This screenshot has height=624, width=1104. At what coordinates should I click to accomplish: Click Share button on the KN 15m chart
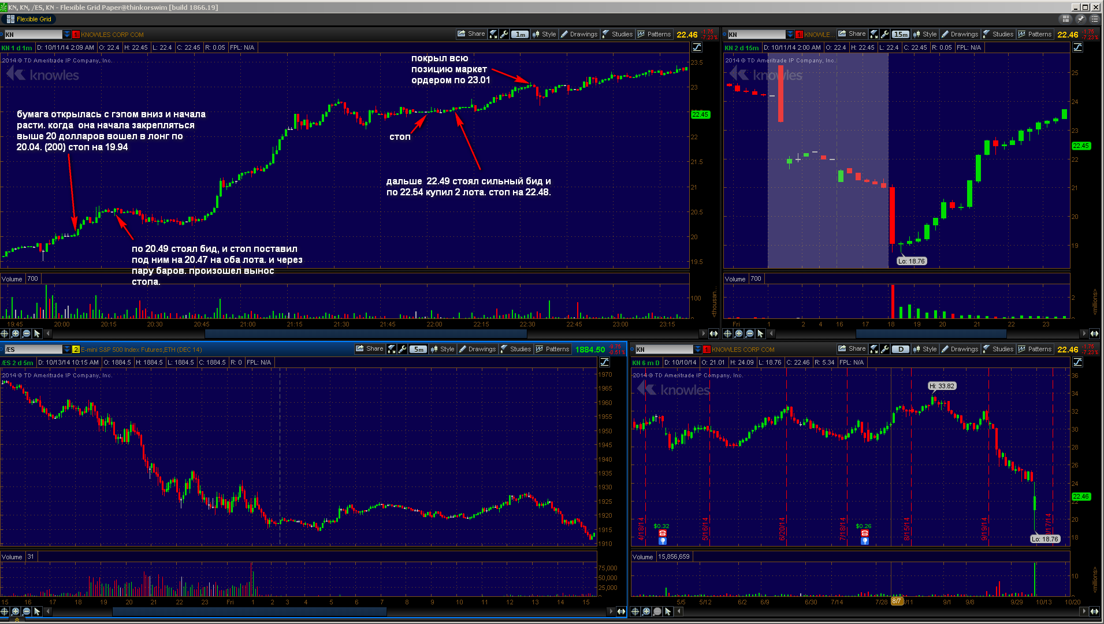pos(852,34)
